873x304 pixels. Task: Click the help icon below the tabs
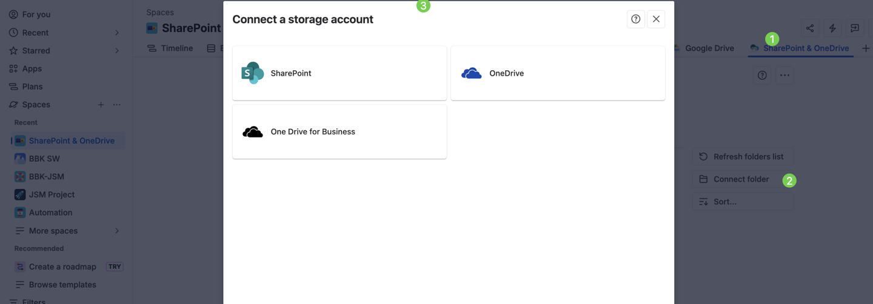tap(762, 75)
